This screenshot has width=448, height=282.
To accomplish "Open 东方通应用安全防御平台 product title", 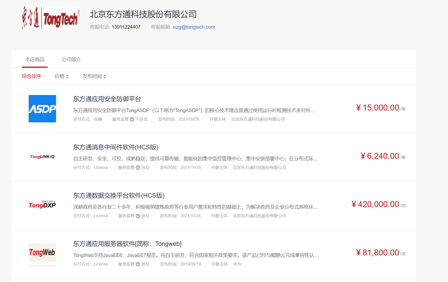I will click(x=107, y=99).
